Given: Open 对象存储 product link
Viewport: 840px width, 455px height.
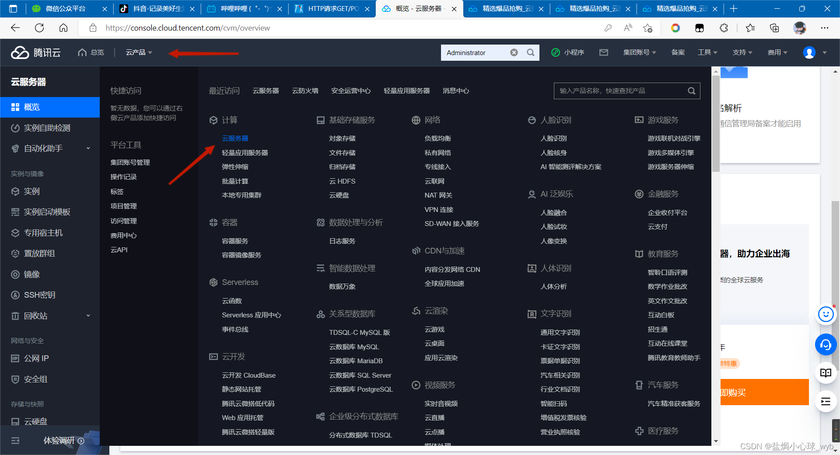Looking at the screenshot, I should point(342,139).
